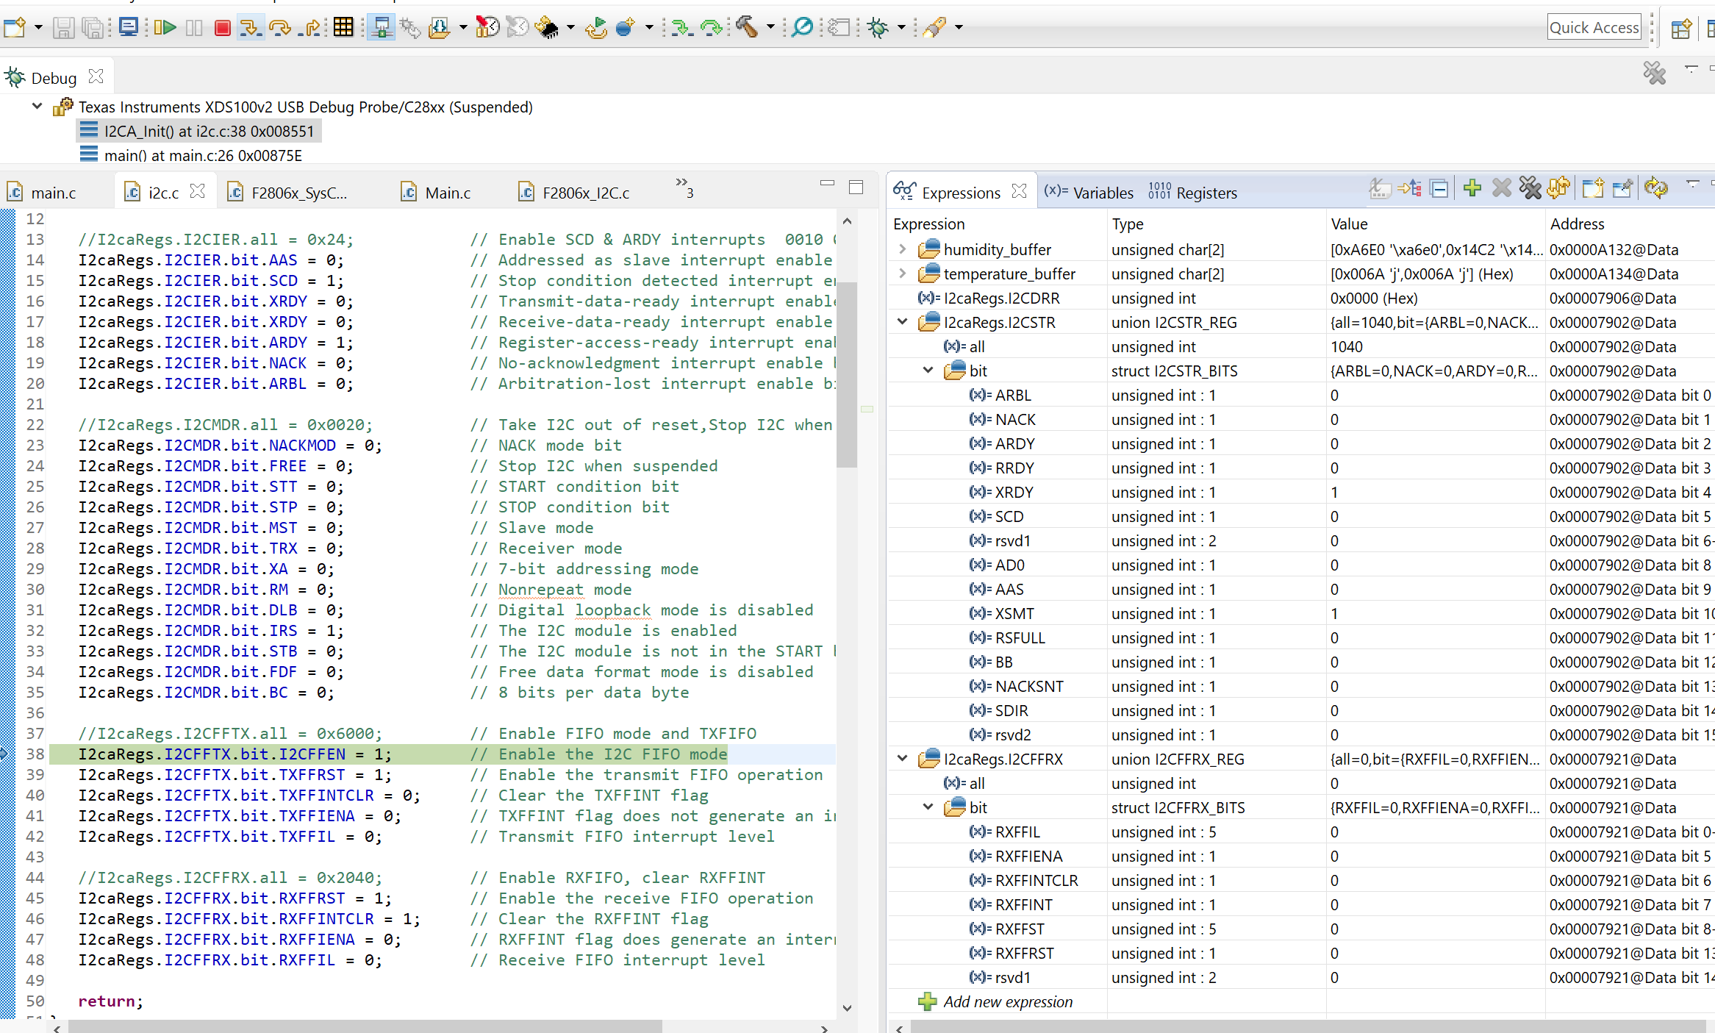Select main() at main.c:26 stack frame
This screenshot has width=1715, height=1033.
tap(203, 155)
